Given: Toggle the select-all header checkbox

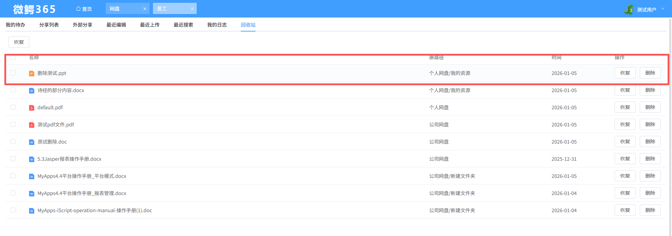Looking at the screenshot, I should click(13, 57).
